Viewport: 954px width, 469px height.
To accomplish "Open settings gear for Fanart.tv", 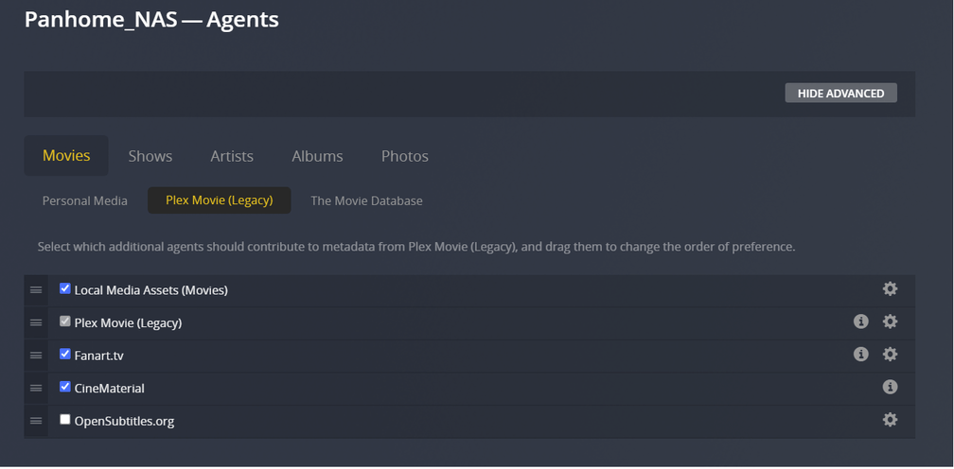I will [890, 355].
